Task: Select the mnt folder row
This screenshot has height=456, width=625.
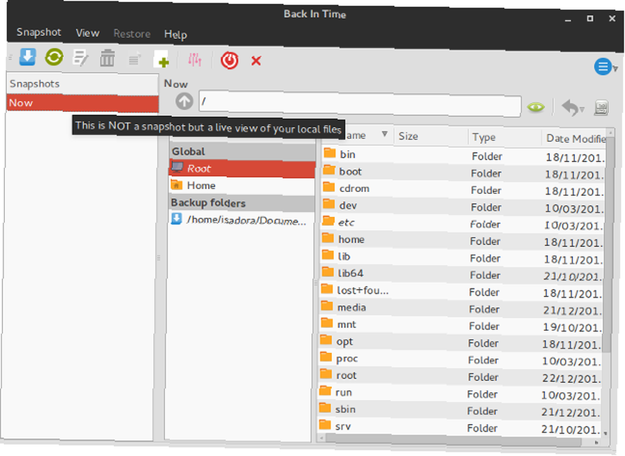Action: (461, 326)
